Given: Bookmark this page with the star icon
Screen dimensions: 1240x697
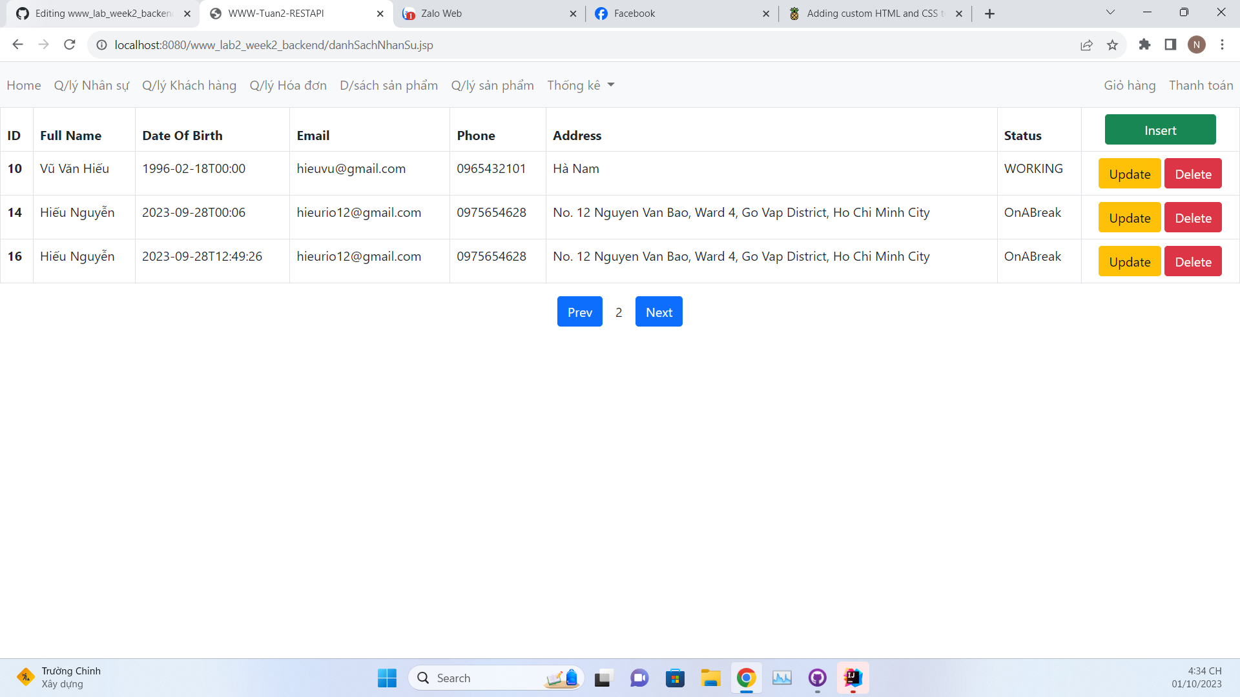Looking at the screenshot, I should pyautogui.click(x=1113, y=45).
